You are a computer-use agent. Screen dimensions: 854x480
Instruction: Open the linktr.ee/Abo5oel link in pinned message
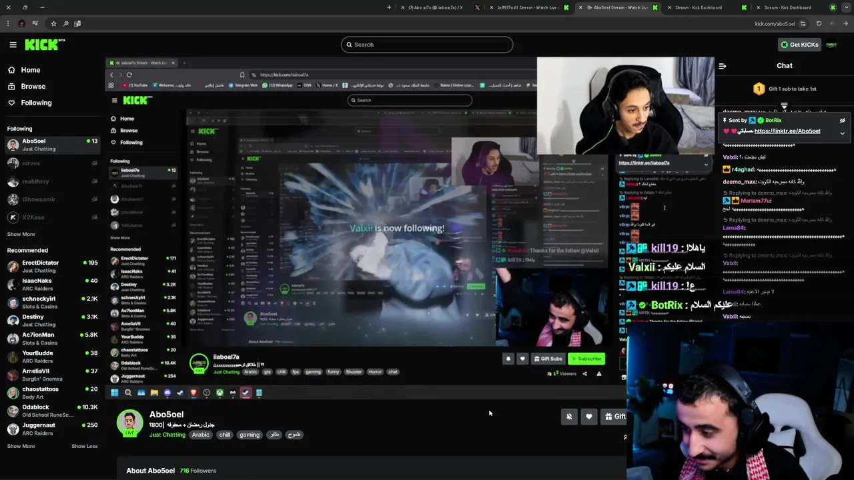(x=787, y=131)
